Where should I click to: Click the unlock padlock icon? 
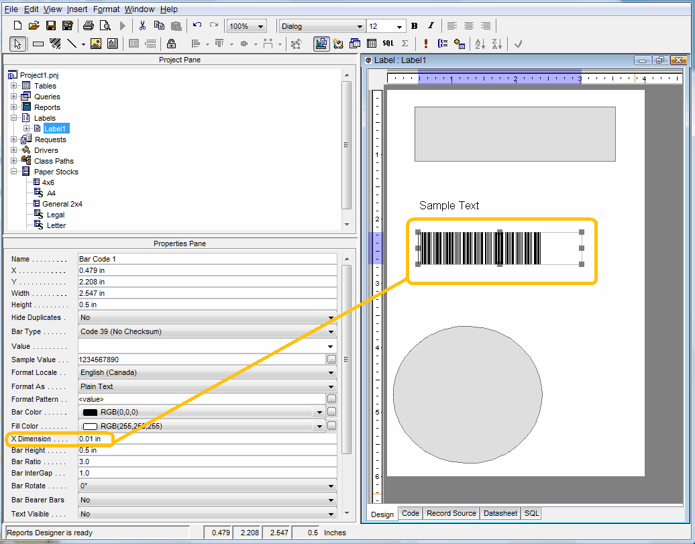[172, 44]
